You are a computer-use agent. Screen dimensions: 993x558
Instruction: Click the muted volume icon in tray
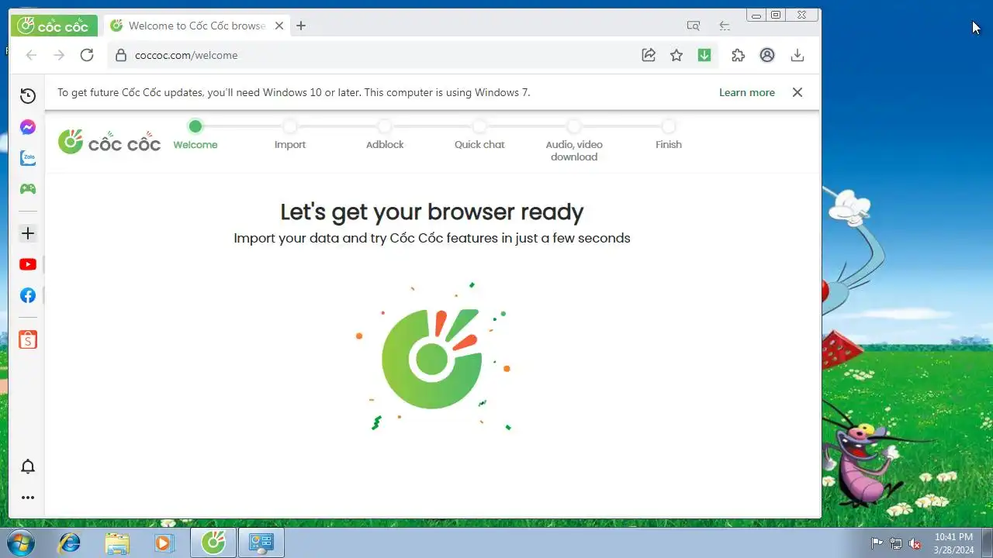(915, 543)
